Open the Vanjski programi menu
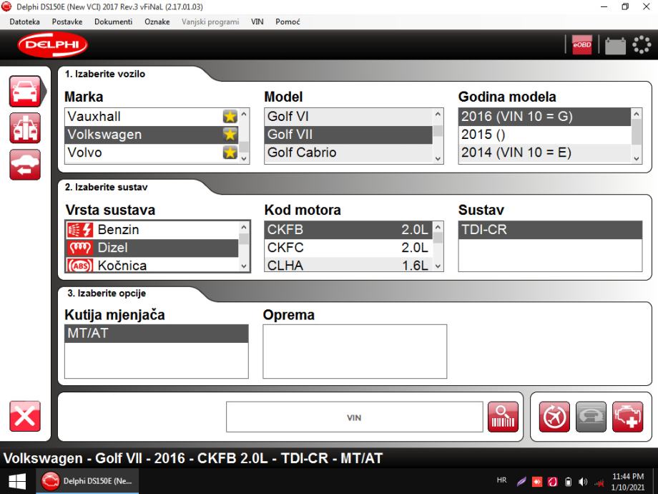658x494 pixels. point(210,22)
